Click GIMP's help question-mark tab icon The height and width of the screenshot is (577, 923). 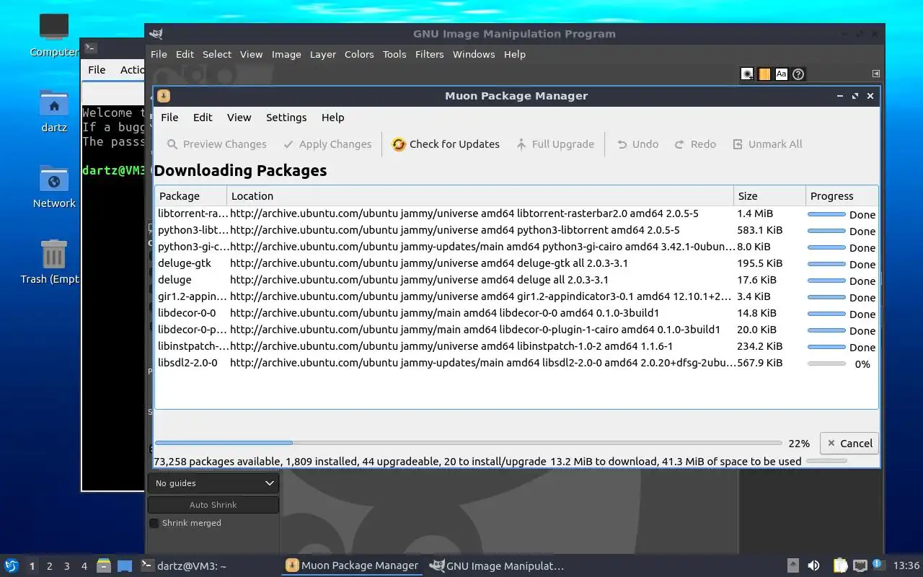coord(798,74)
